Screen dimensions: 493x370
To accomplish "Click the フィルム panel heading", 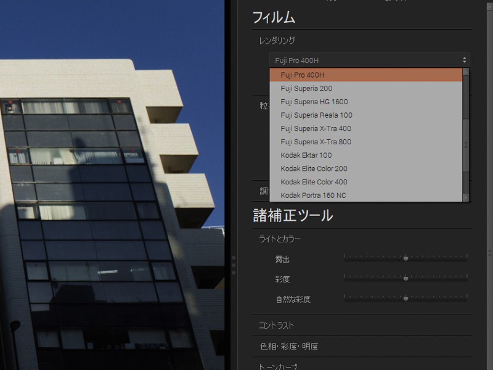I will [x=274, y=17].
